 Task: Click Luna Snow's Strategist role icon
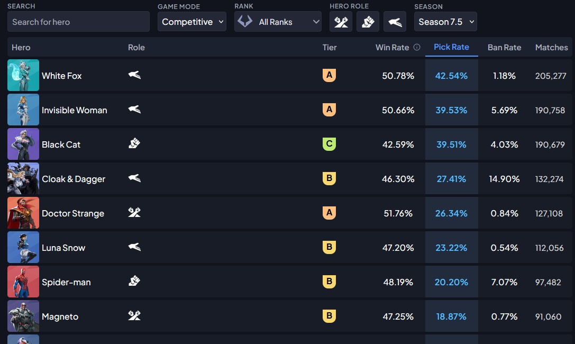click(134, 247)
